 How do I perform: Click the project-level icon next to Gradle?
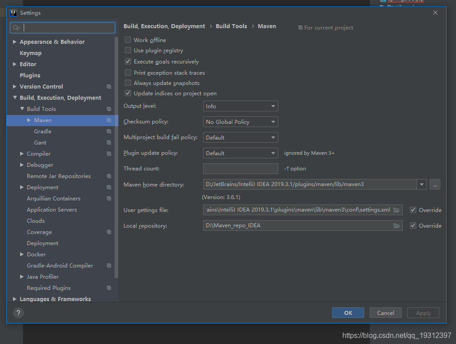[x=109, y=132]
